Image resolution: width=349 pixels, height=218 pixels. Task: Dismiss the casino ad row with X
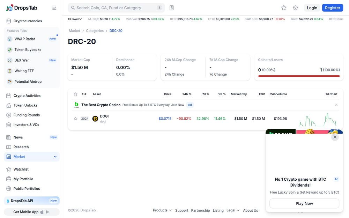click(336, 105)
